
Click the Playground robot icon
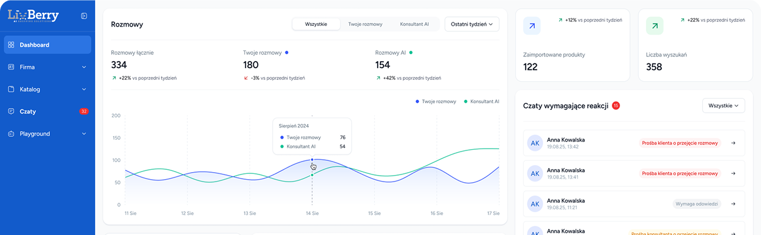coord(11,133)
